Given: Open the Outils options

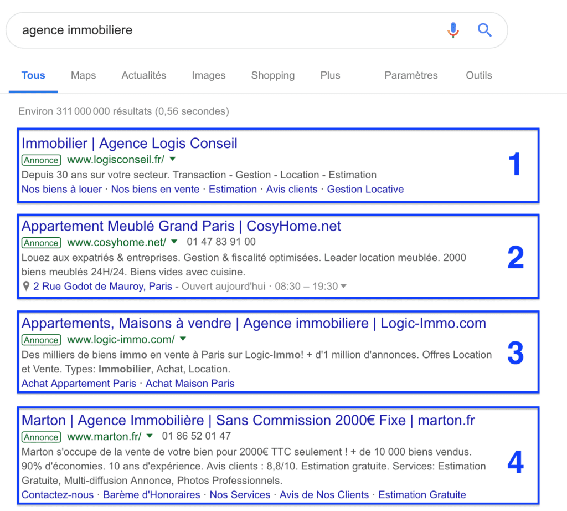Looking at the screenshot, I should 479,75.
